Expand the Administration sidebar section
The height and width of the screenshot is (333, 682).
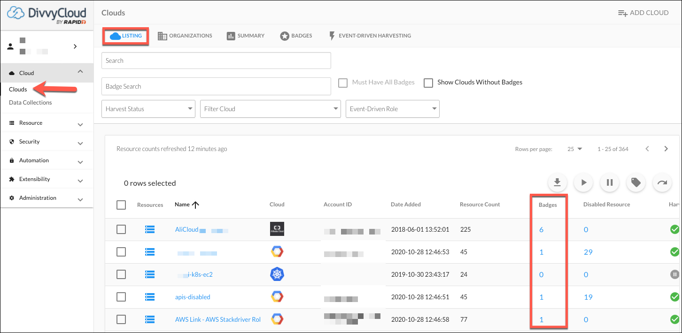tap(80, 199)
